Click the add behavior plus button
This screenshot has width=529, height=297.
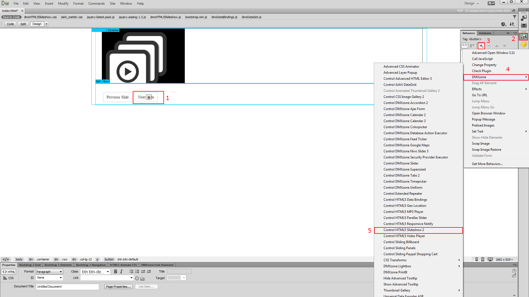(x=481, y=46)
